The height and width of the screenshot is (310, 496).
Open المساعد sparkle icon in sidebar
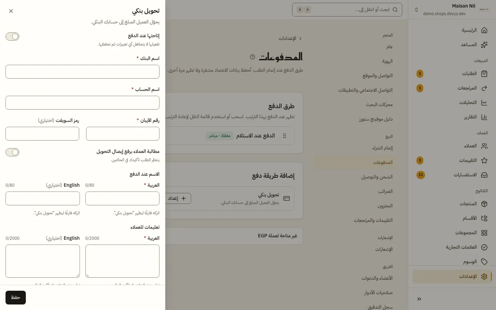click(484, 45)
